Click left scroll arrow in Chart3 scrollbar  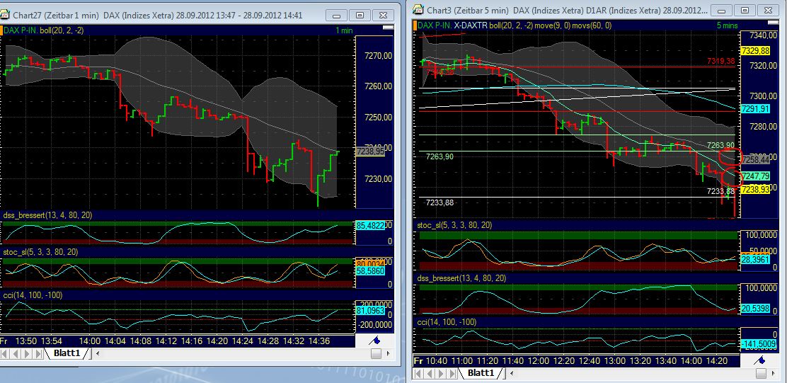(511, 373)
